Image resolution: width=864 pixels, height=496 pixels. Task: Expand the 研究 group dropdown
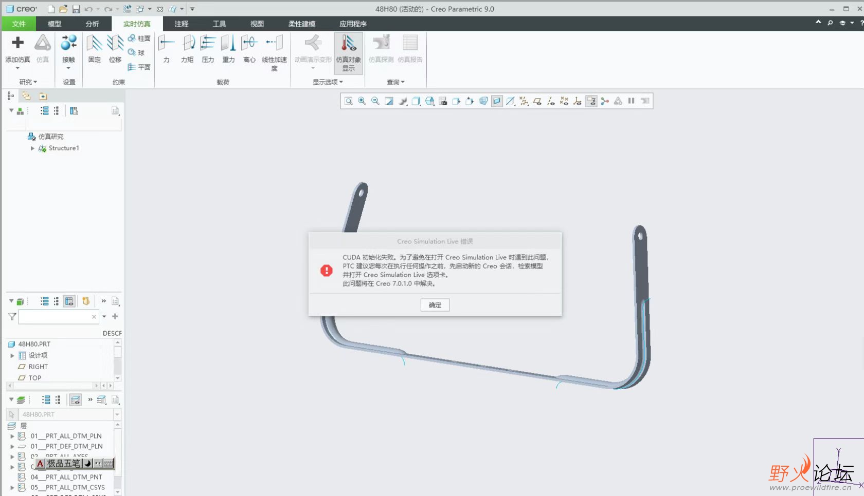click(28, 82)
